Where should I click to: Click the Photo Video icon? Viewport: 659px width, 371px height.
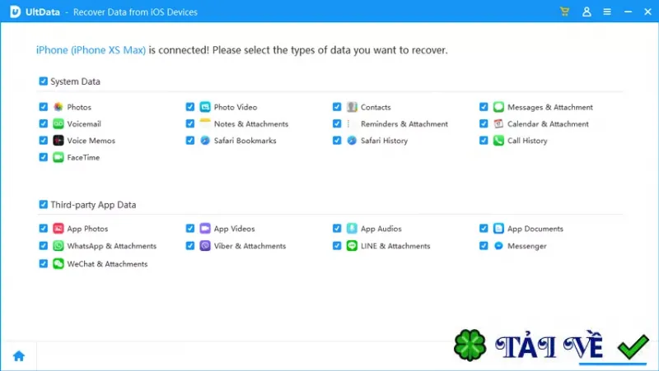click(x=204, y=107)
